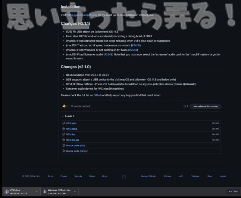The height and width of the screenshot is (198, 241).
Task: Click file icon beside Source code (tar.gz)
Action: pos(64,151)
